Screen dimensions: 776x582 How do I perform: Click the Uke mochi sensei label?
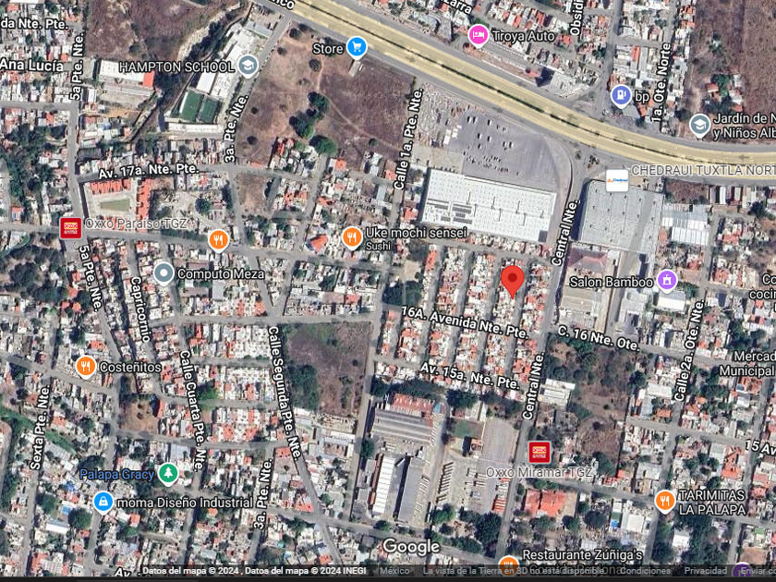tap(416, 233)
